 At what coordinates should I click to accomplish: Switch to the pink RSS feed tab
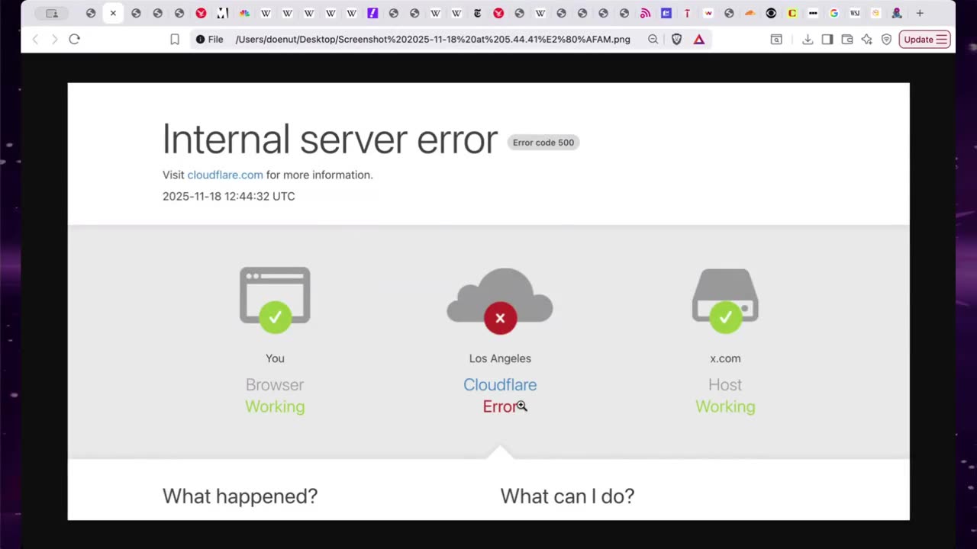(x=645, y=13)
